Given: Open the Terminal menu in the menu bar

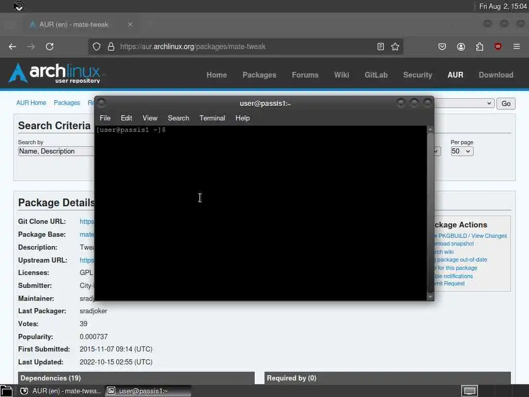Looking at the screenshot, I should point(212,118).
